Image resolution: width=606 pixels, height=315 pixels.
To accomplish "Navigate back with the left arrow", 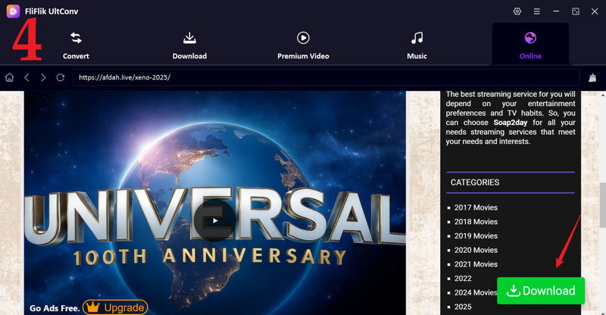I will pos(27,77).
